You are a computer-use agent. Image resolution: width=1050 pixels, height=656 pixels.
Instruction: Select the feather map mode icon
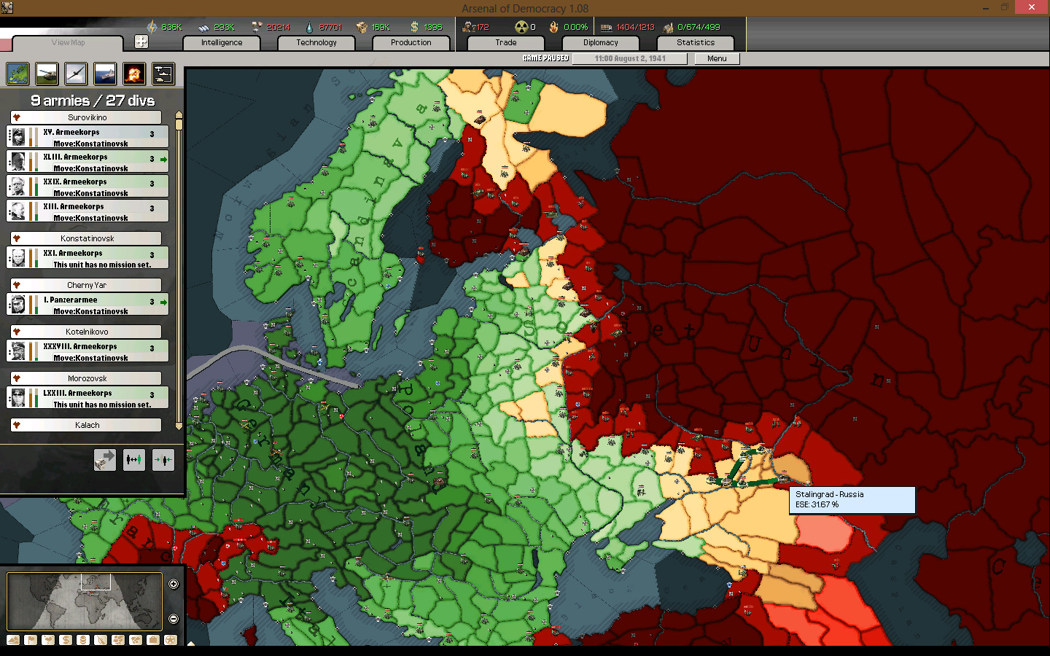coord(101,640)
